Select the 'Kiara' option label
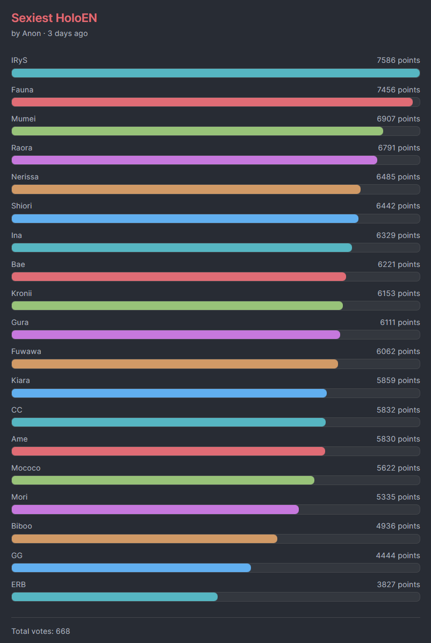Image resolution: width=431 pixels, height=643 pixels. pyautogui.click(x=20, y=380)
